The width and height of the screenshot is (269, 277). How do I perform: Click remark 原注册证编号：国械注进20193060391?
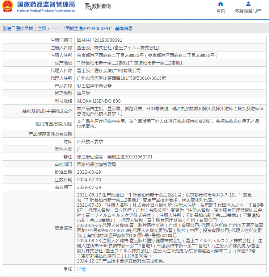point(115,157)
